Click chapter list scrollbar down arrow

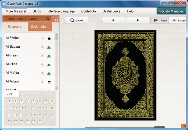pyautogui.click(x=56, y=88)
